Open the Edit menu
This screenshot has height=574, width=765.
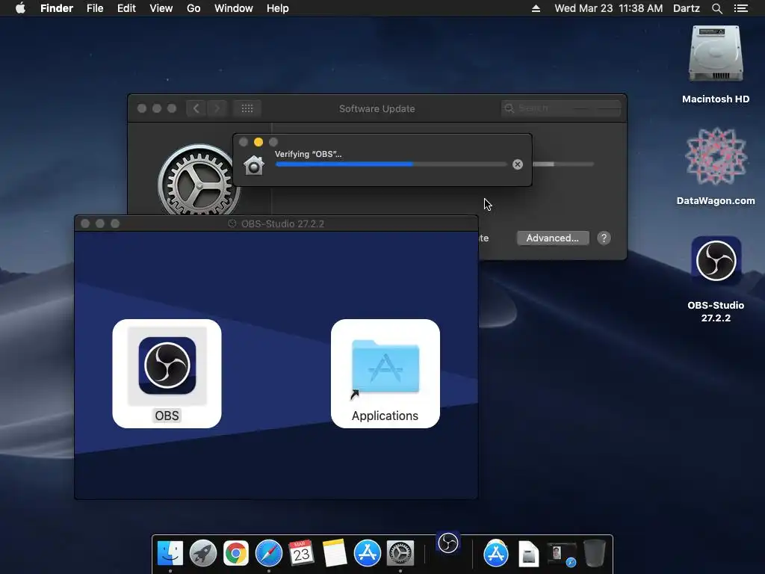pos(126,8)
